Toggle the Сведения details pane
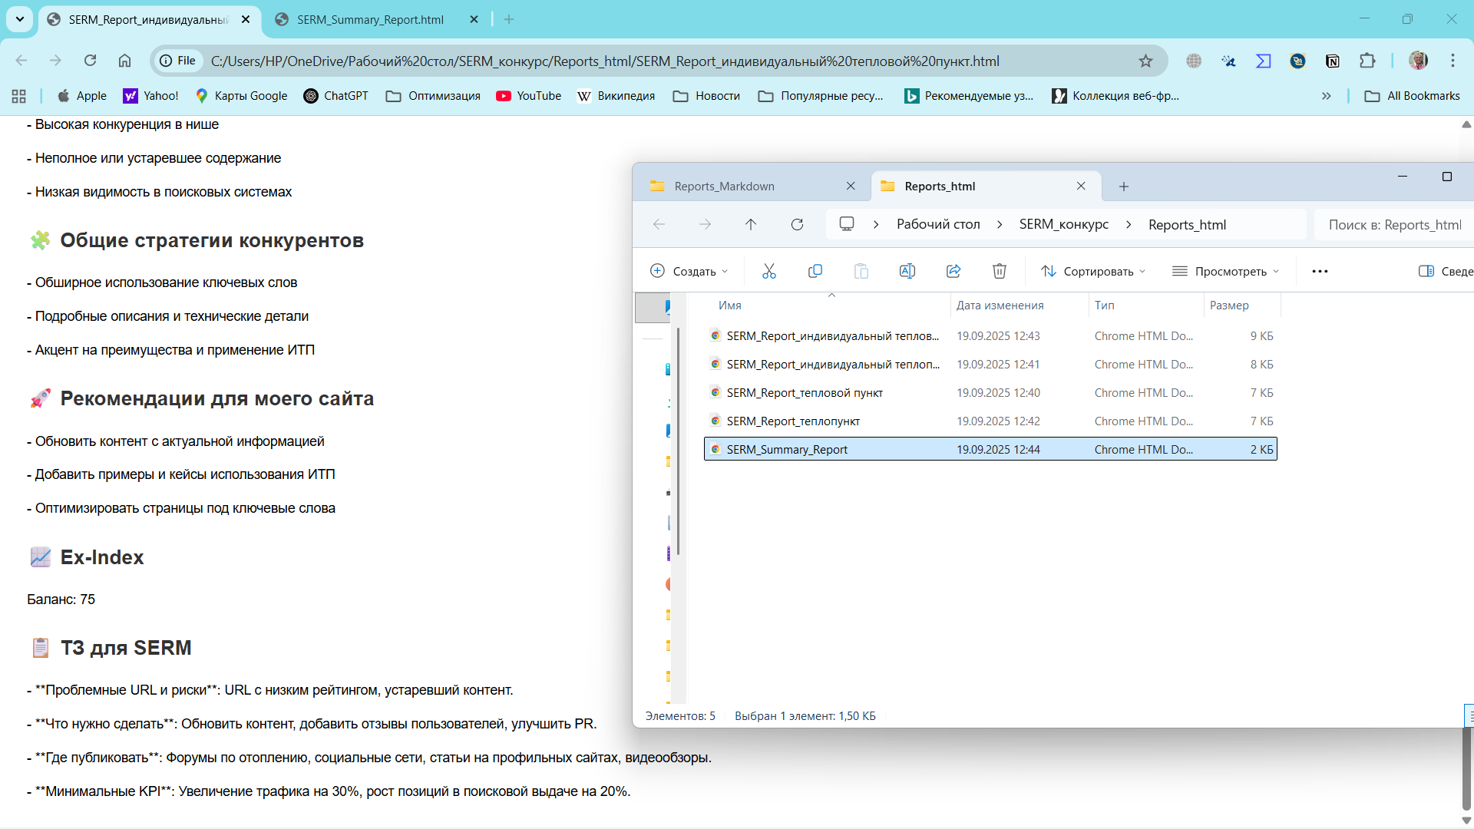Screen dimensions: 1474x829 click(1446, 271)
